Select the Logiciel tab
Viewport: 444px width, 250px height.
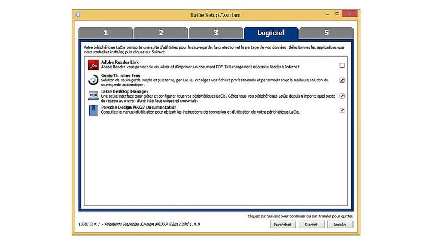pos(271,33)
